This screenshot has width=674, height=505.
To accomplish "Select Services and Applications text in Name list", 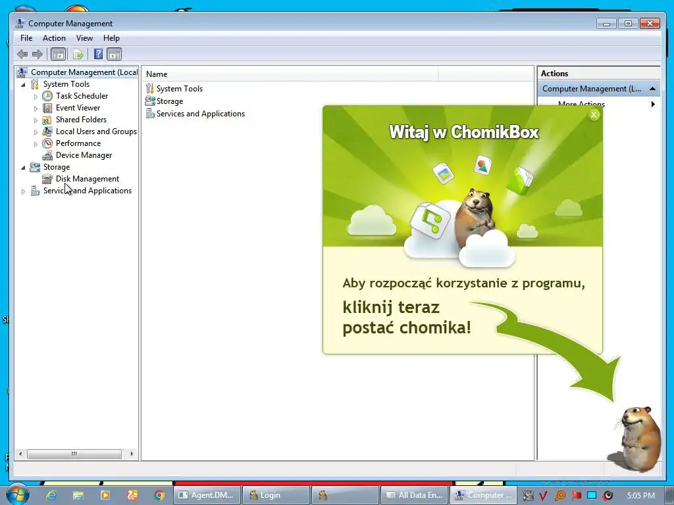I will coord(201,114).
